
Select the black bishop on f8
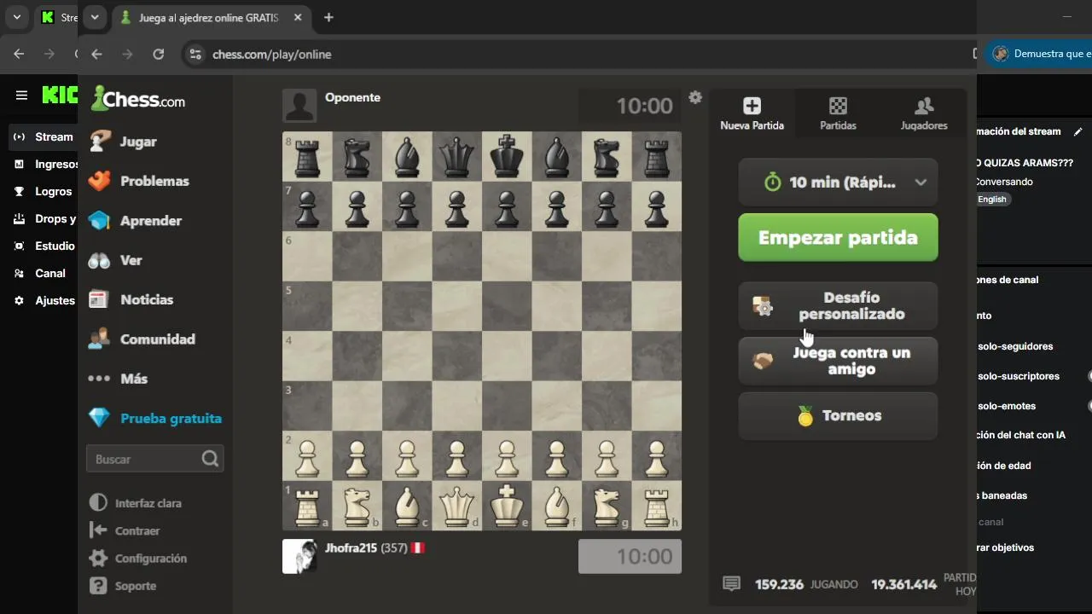click(x=556, y=156)
